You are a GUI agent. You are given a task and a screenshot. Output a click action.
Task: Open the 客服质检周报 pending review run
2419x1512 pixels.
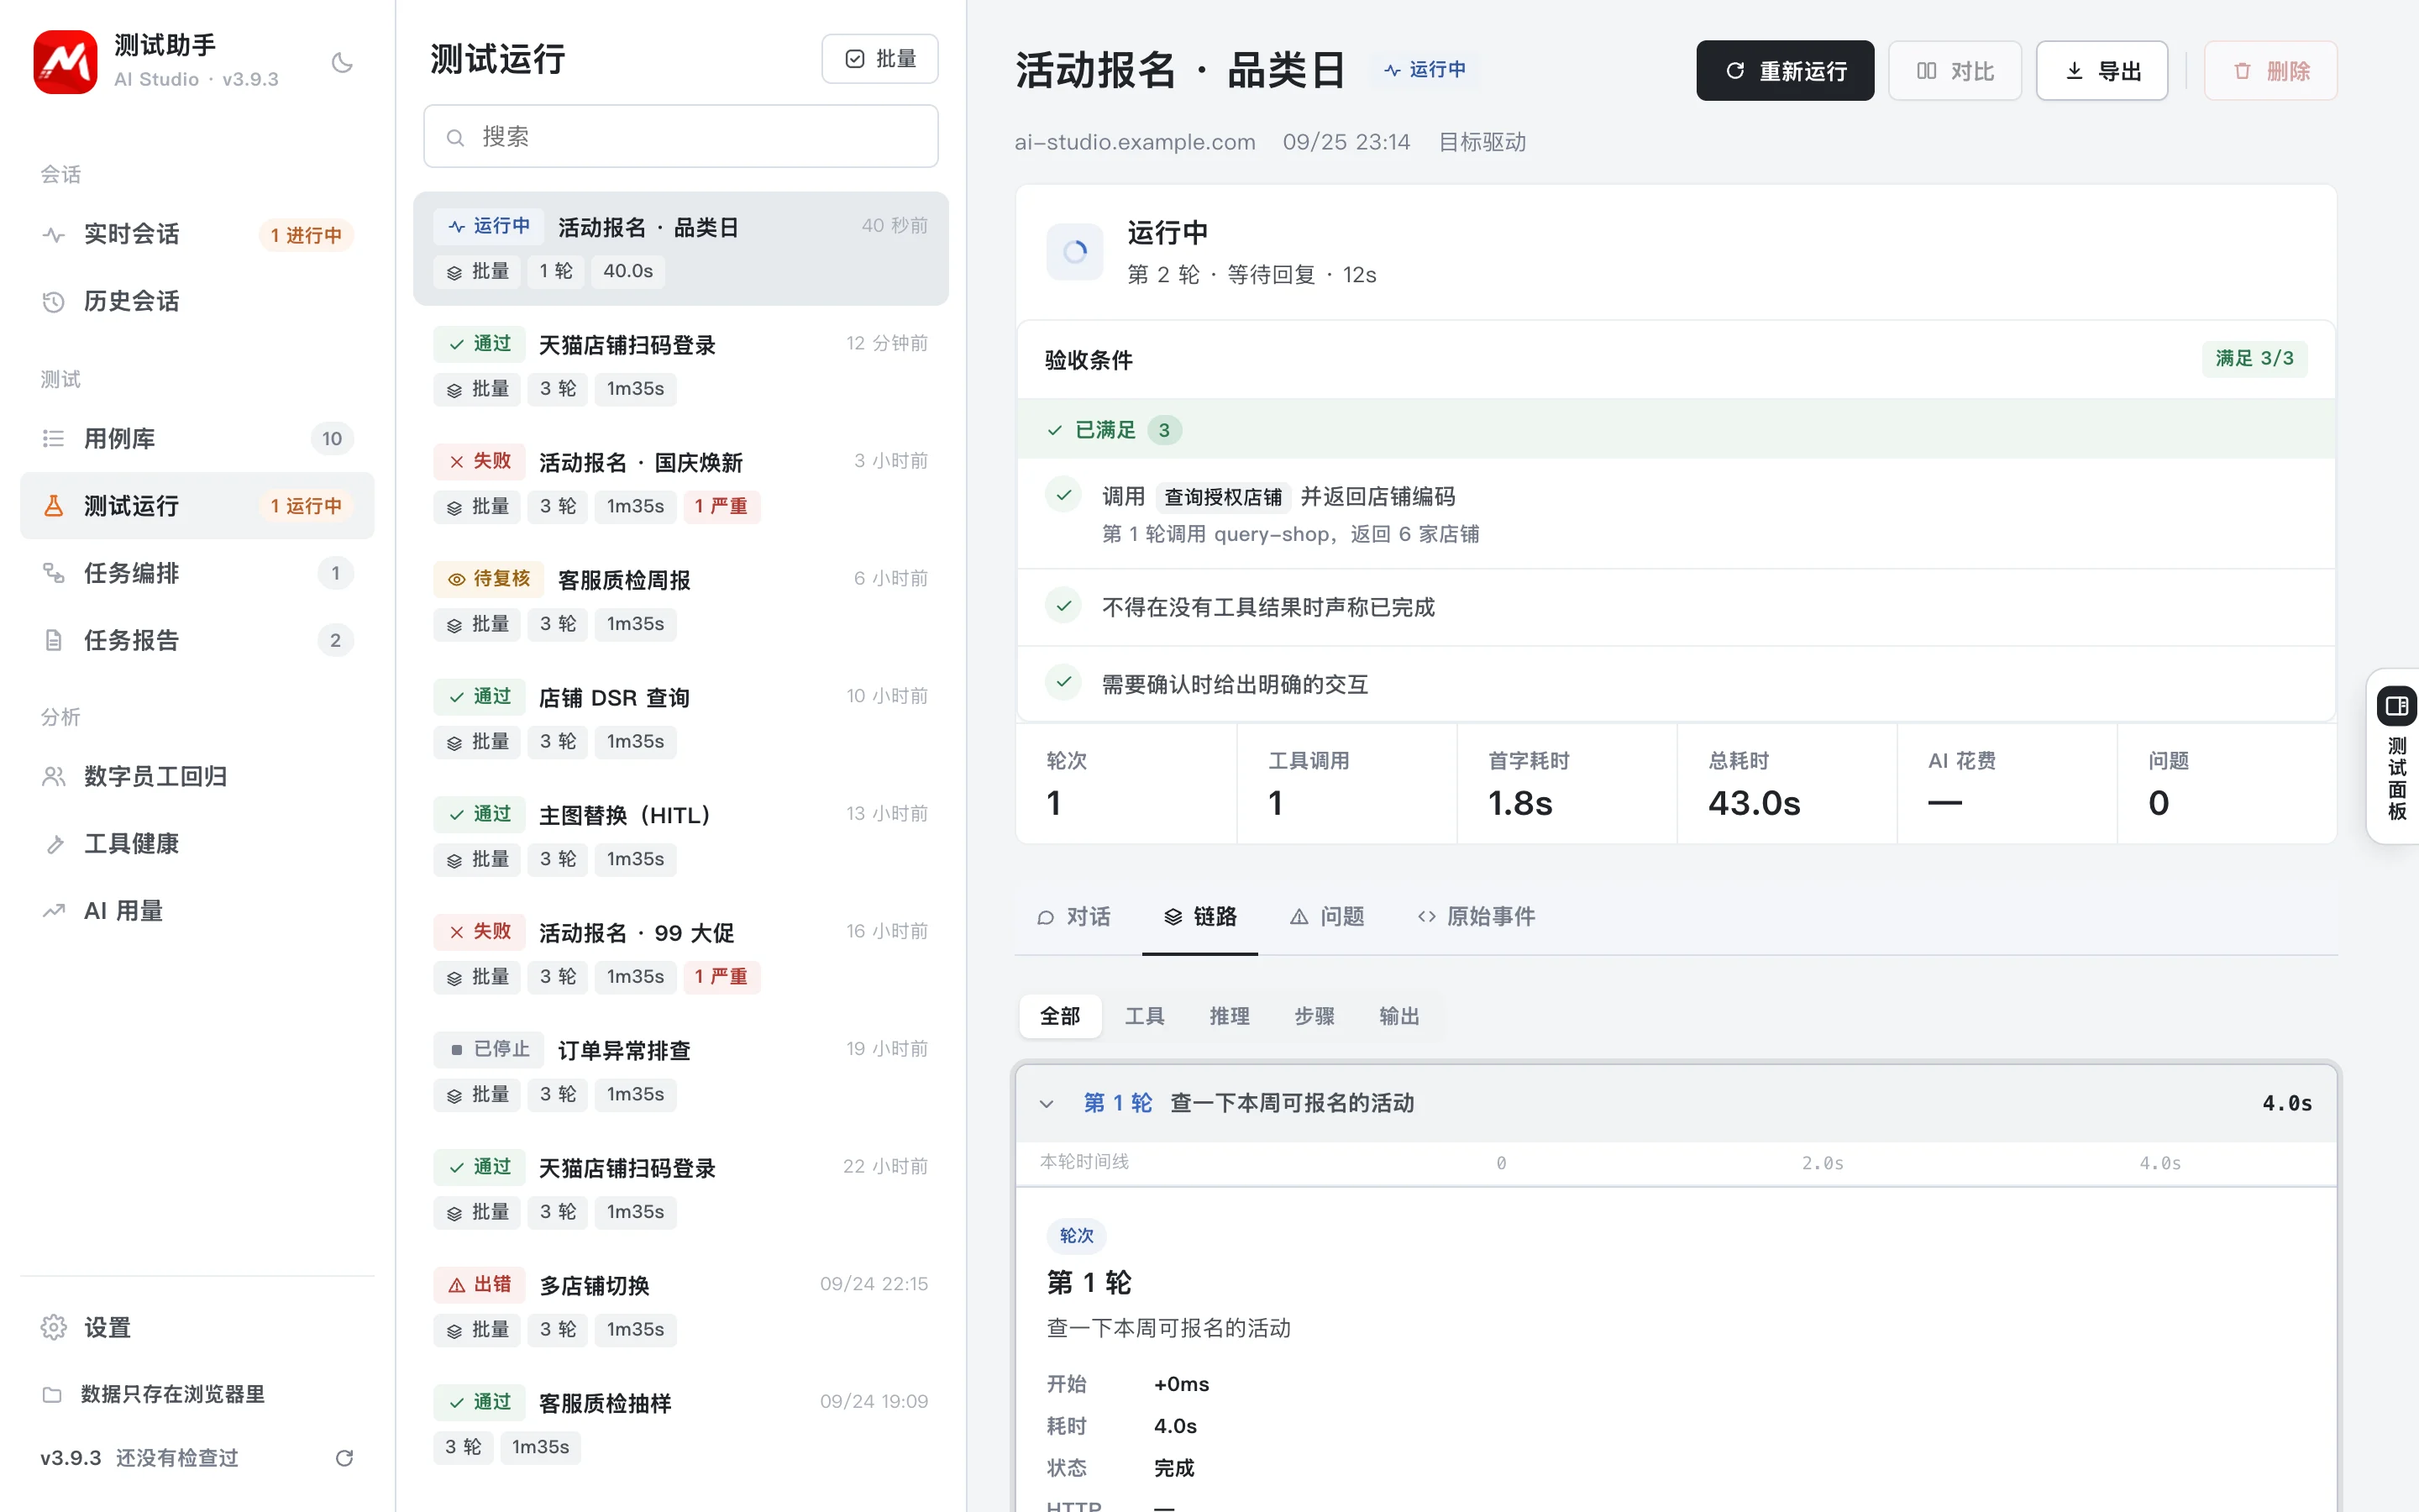[680, 601]
